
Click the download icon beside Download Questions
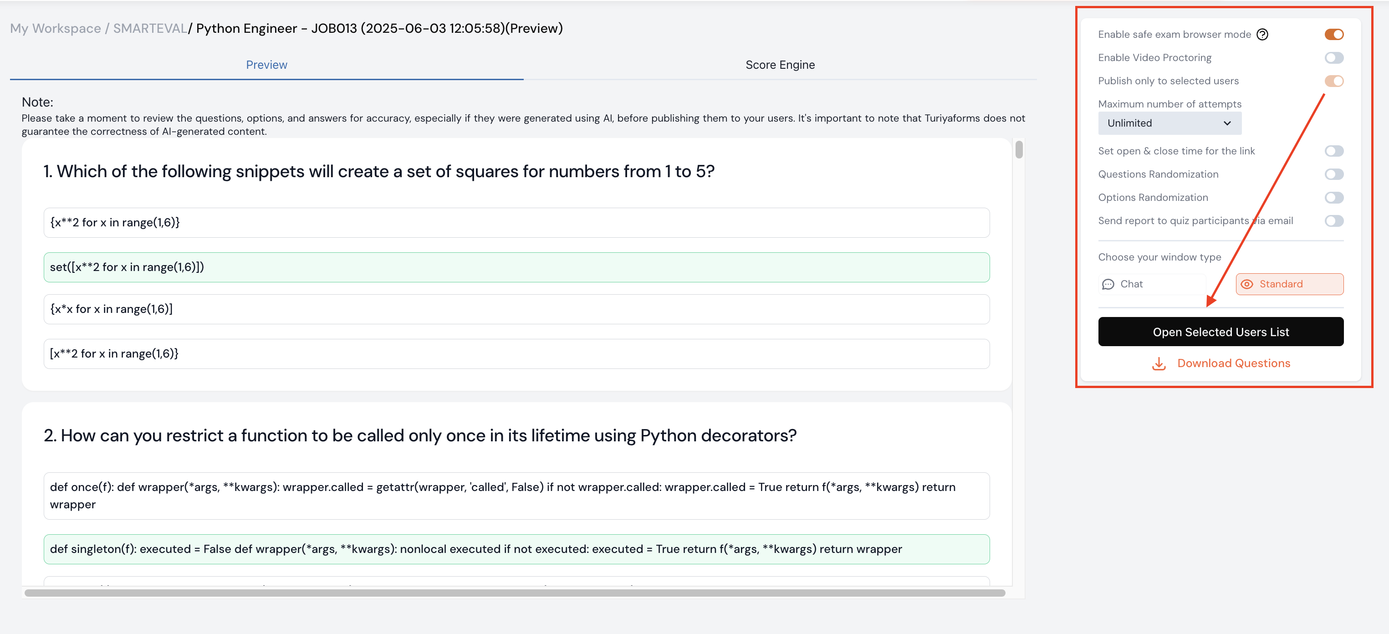(1159, 364)
